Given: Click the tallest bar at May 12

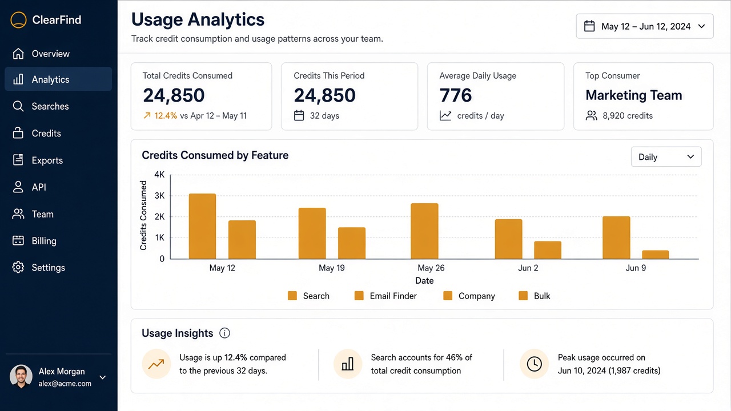Looking at the screenshot, I should [x=202, y=227].
